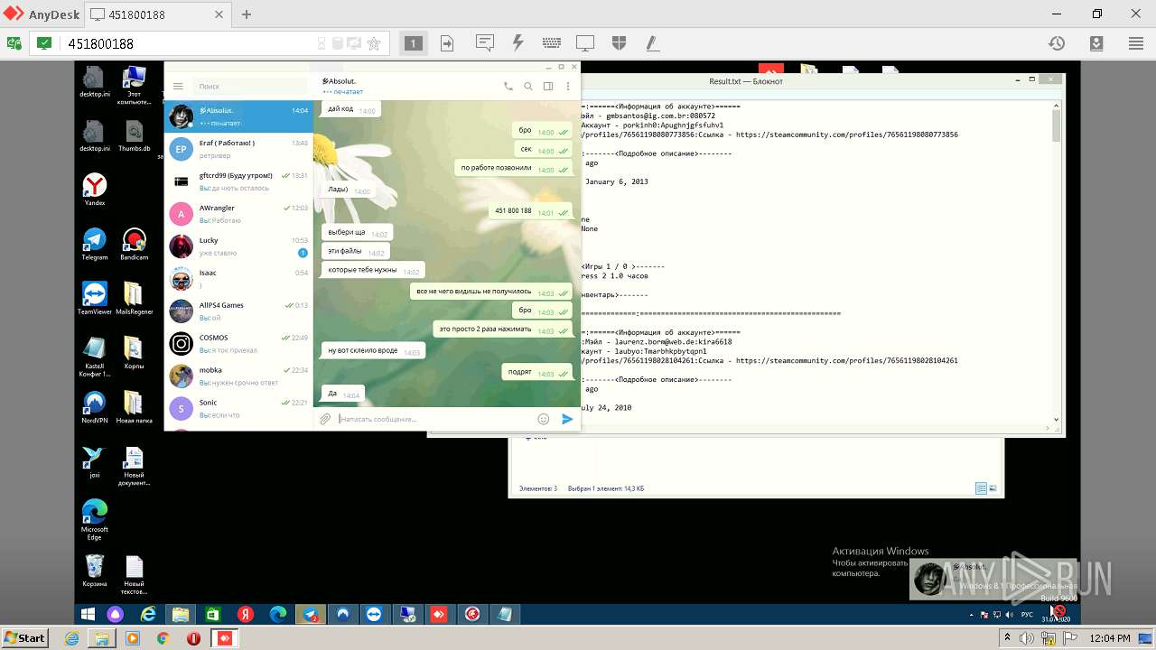
Task: Show hidden local tray icons arrow
Action: [1007, 638]
